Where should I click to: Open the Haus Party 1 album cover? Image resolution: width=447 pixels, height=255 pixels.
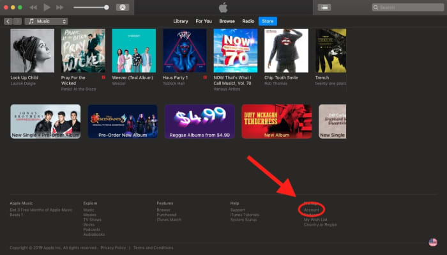(185, 50)
